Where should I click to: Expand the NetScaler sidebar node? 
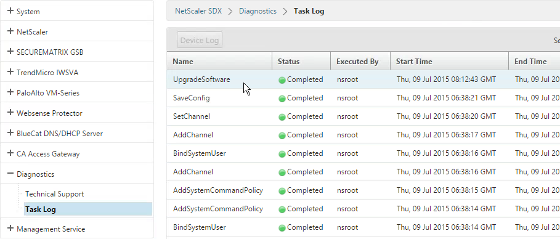pos(10,31)
